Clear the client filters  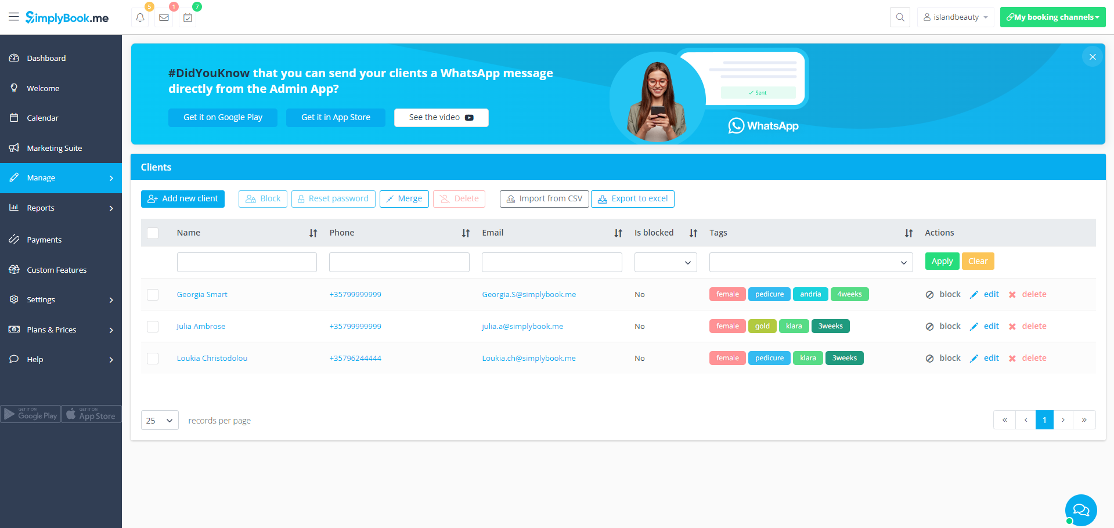[978, 261]
